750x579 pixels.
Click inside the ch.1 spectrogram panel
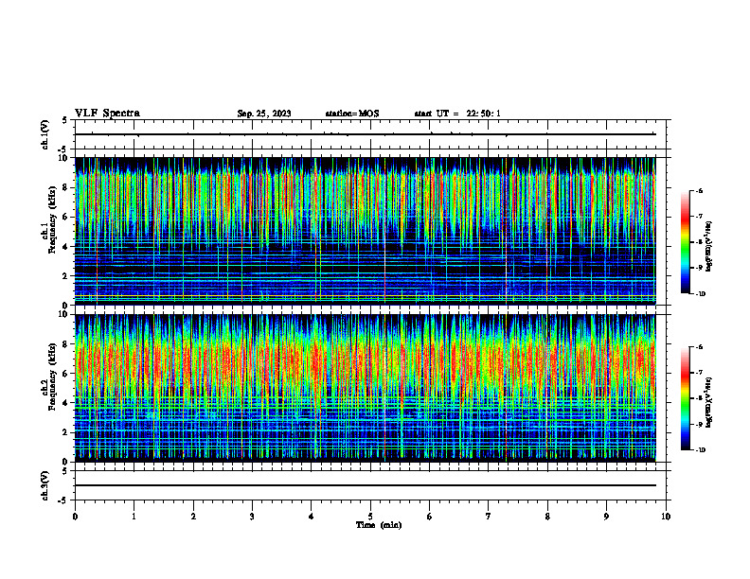pos(366,231)
